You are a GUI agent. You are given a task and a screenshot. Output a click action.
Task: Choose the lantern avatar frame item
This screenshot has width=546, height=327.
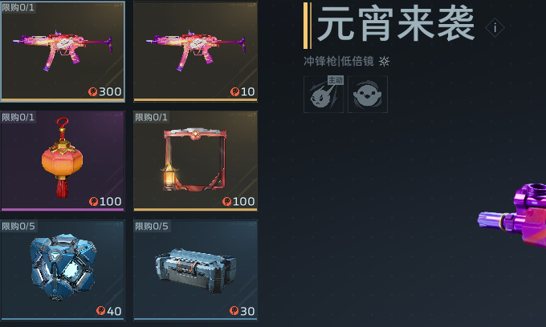195,161
